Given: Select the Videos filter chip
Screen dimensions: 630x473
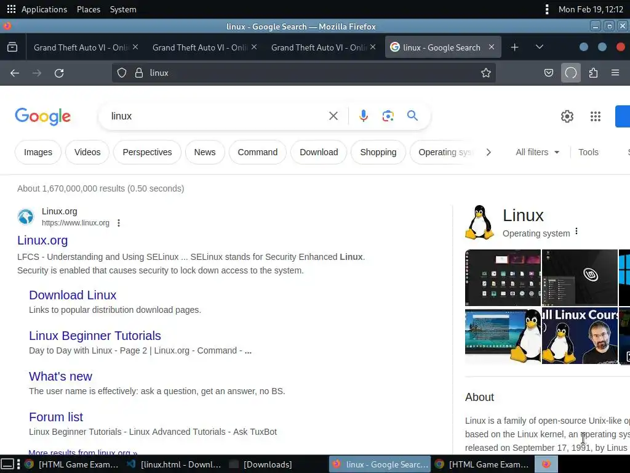Looking at the screenshot, I should 87,152.
